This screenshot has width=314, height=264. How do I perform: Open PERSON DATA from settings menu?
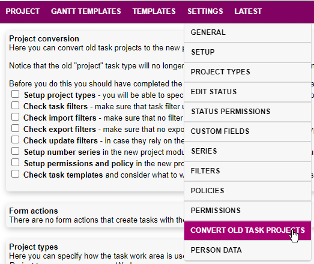pos(247,250)
